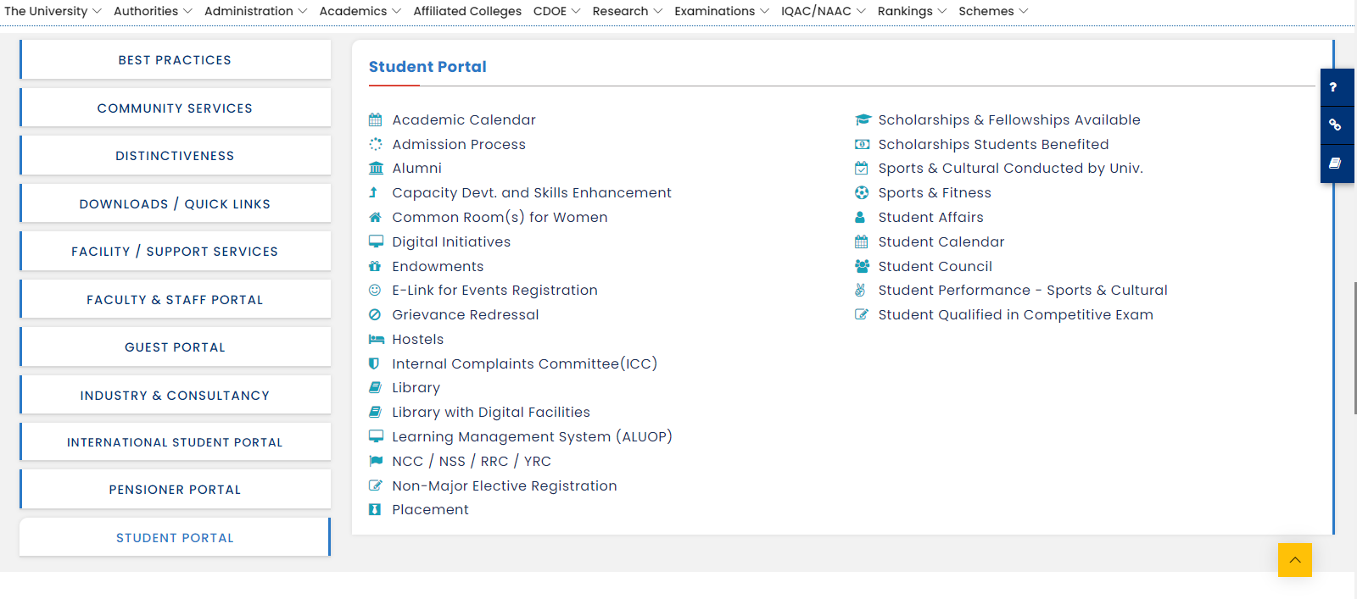
Task: Click the smiley icon beside E-Link for Events Registration
Action: 375,291
